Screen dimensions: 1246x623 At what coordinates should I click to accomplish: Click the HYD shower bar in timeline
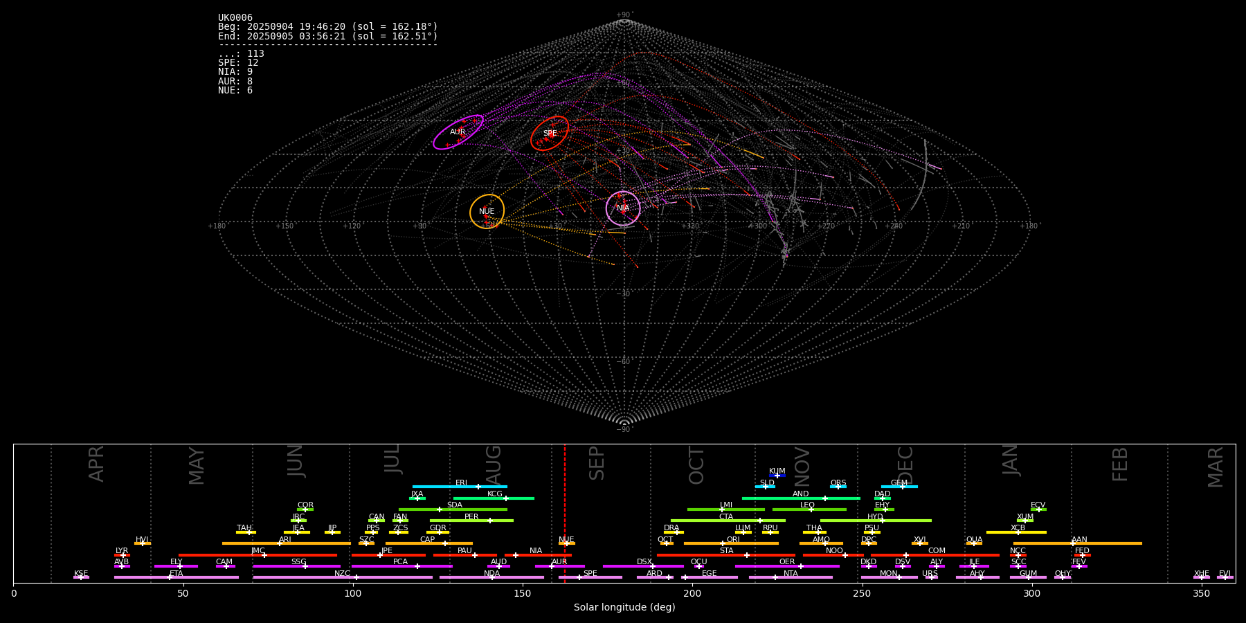[876, 521]
